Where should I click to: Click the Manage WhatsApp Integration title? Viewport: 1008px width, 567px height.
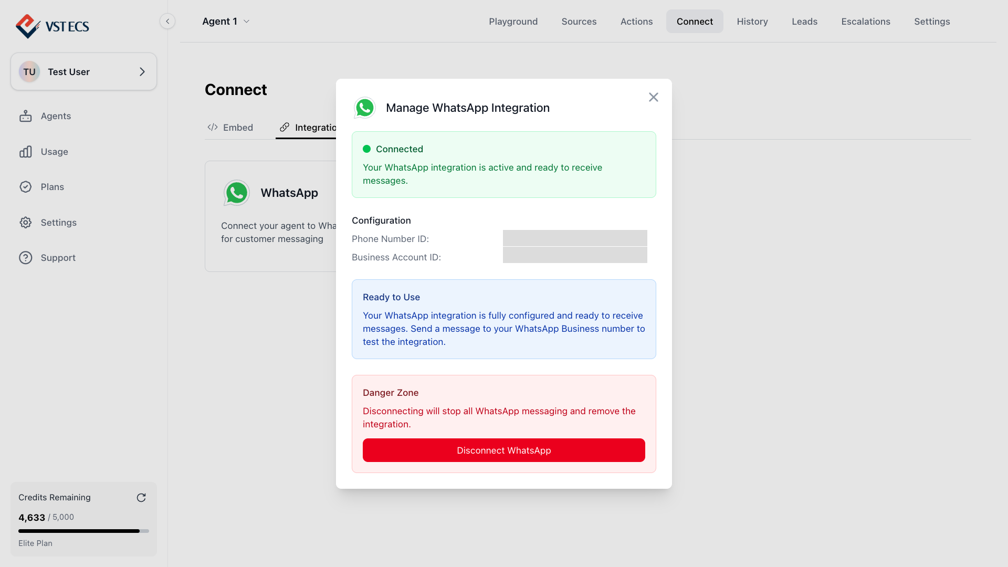(468, 108)
